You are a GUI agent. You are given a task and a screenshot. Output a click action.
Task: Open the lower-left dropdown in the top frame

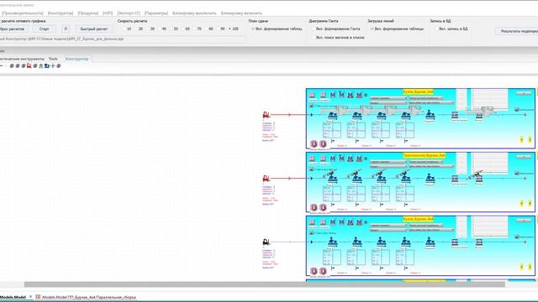(388, 102)
